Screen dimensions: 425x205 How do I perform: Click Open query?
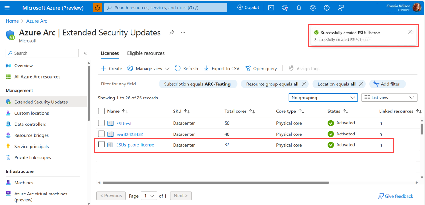coord(261,68)
